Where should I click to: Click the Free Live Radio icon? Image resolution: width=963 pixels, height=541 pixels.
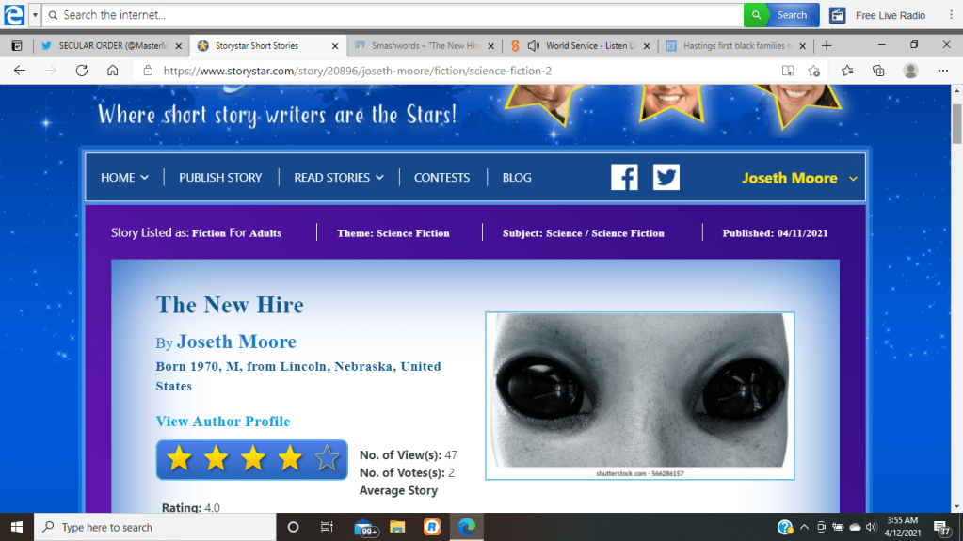point(837,15)
